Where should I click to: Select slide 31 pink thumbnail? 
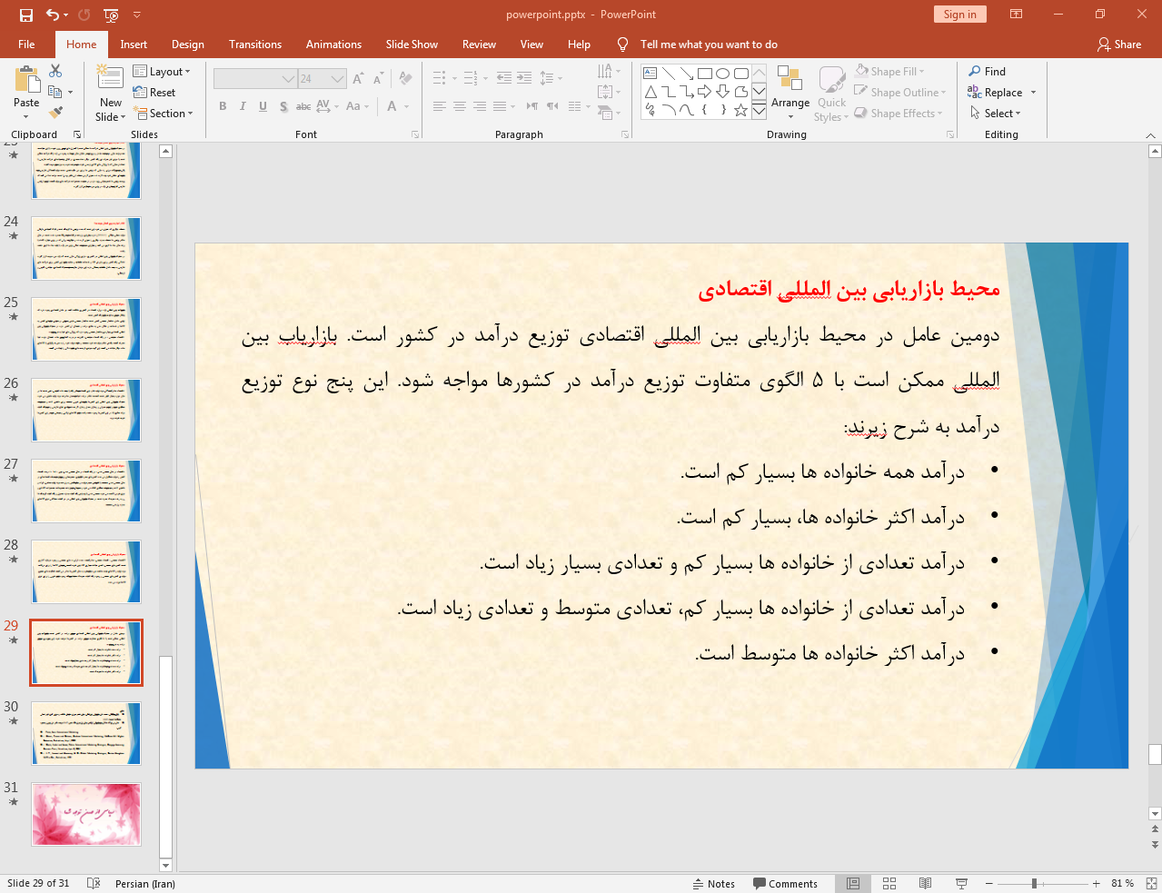pyautogui.click(x=86, y=815)
